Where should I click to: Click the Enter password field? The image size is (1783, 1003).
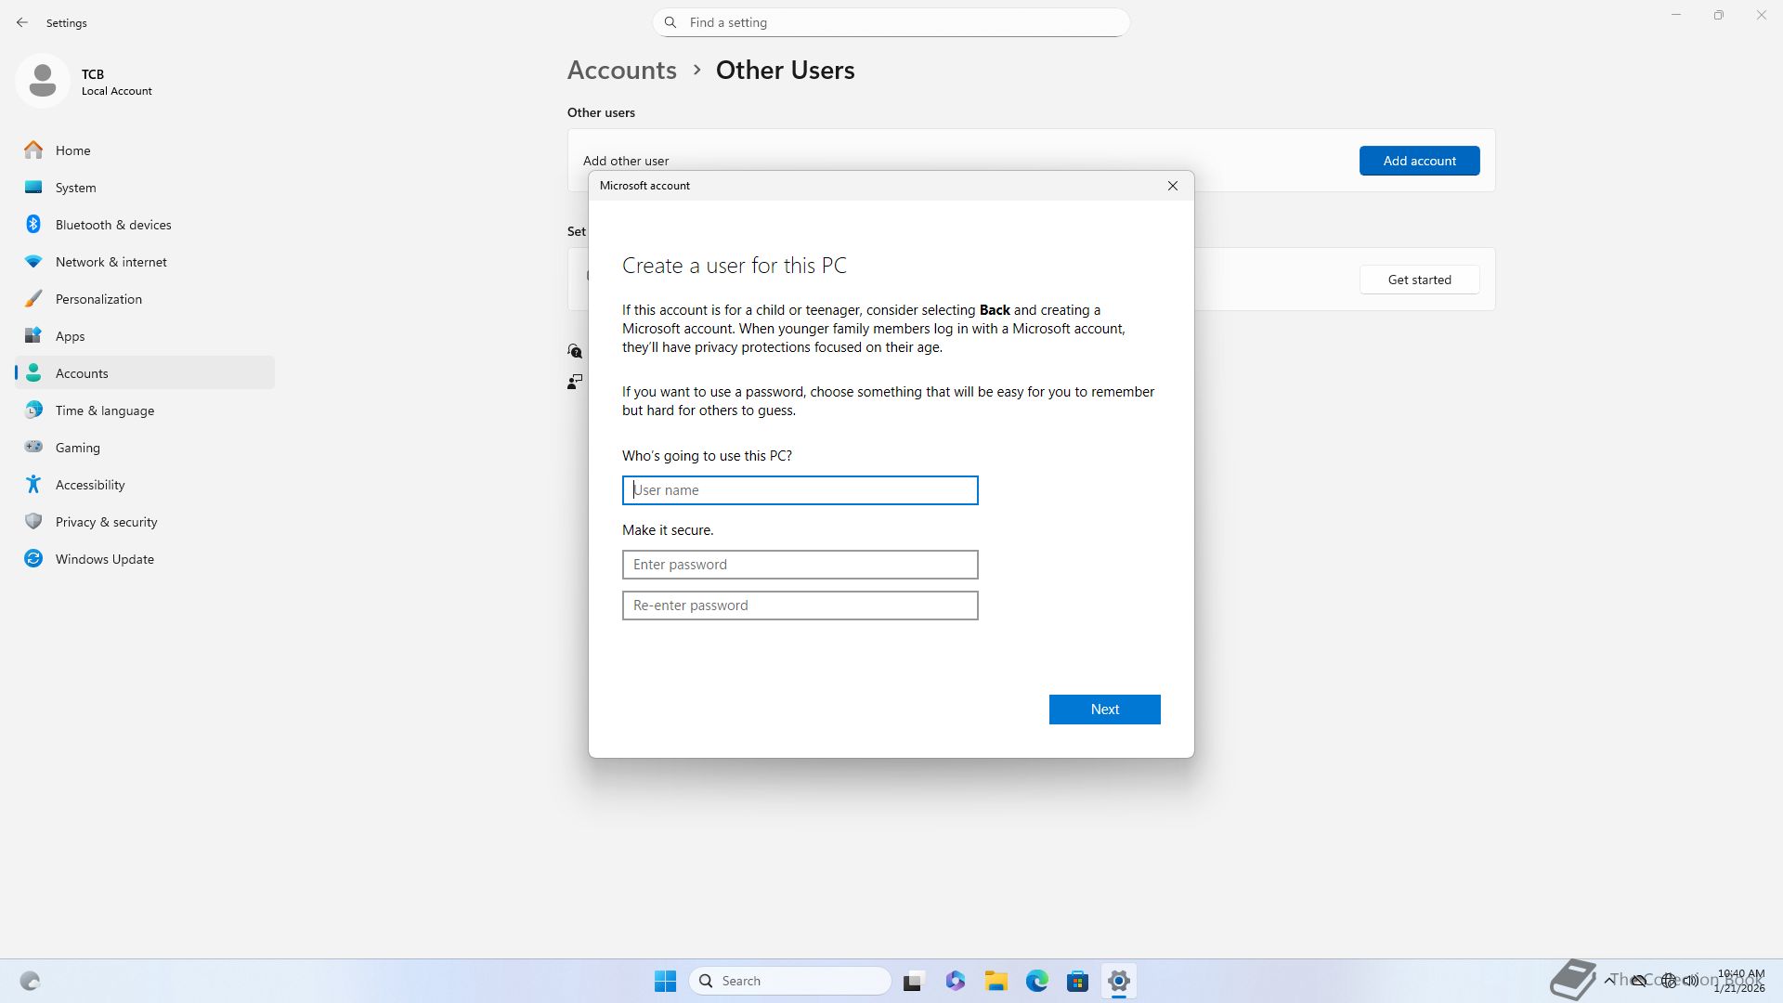tap(800, 565)
